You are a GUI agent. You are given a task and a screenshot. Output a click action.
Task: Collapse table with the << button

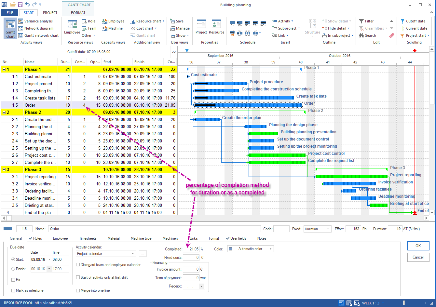tap(174, 52)
